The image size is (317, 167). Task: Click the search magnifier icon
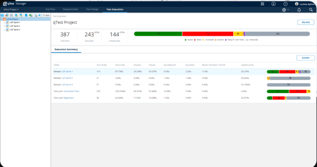(311, 10)
